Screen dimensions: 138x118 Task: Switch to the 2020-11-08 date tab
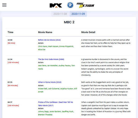[60, 14]
